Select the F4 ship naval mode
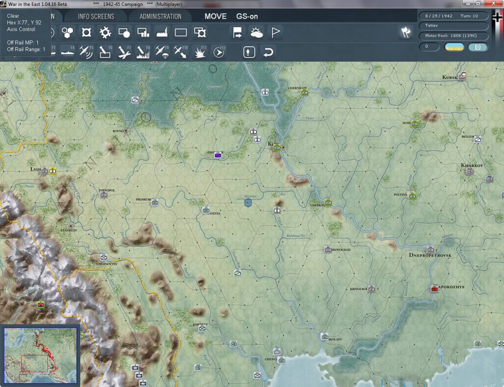Viewport: 504px width, 387px height. click(67, 52)
